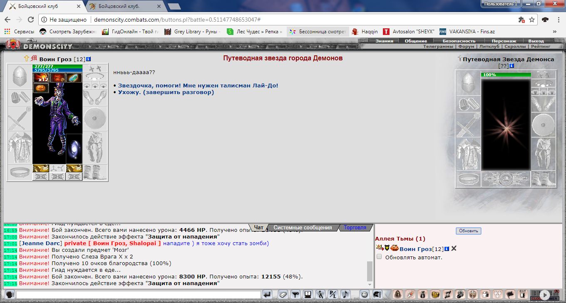
Task: Click the smiley emoticon icon in chat bar
Action: (364, 295)
